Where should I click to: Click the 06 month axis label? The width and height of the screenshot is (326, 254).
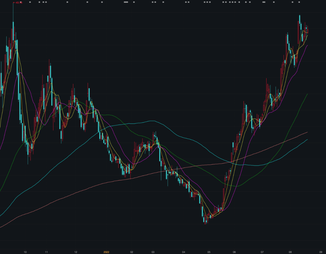pos(234,252)
